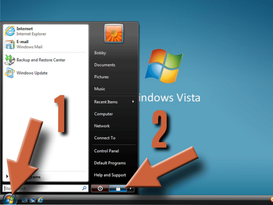273x205 pixels.
Task: Click the Show Desktop quick launch icon
Action: (x=25, y=200)
